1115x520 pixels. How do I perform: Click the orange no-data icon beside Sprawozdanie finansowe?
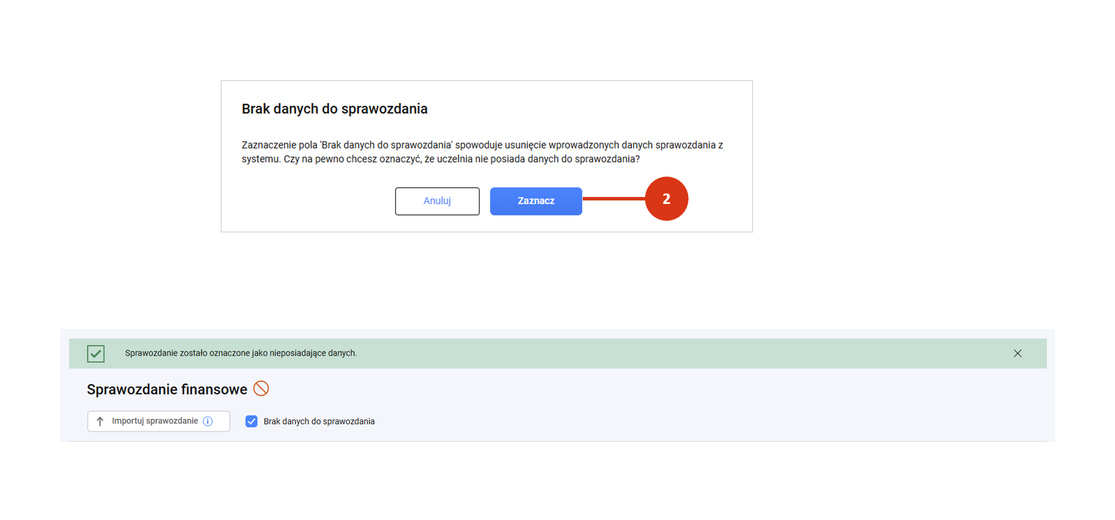pos(261,389)
